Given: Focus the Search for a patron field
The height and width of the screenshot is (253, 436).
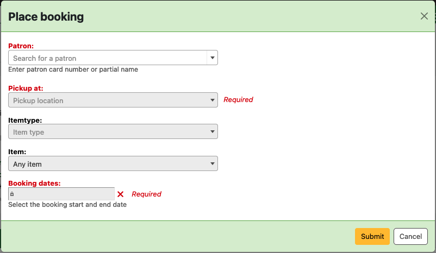Looking at the screenshot, I should [108, 58].
